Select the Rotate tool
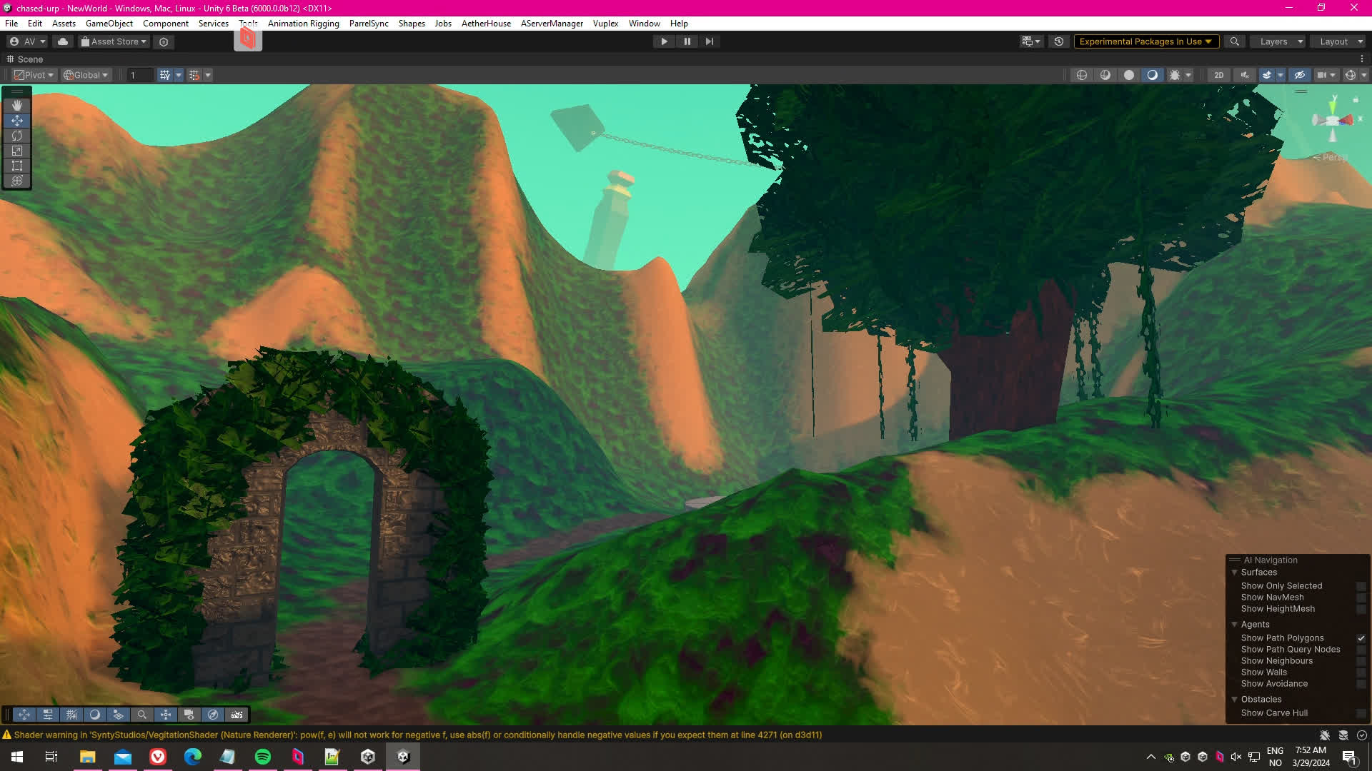Screen dimensions: 1372x771 click(17, 136)
